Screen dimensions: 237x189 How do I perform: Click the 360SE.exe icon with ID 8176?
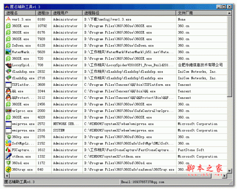(x=8, y=32)
